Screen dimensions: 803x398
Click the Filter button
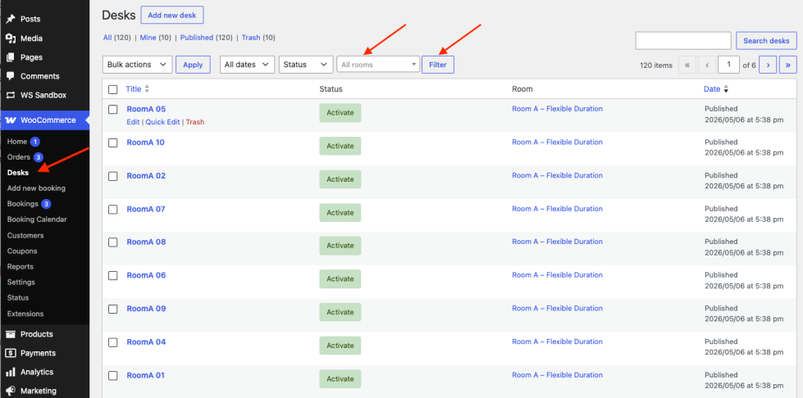(438, 65)
